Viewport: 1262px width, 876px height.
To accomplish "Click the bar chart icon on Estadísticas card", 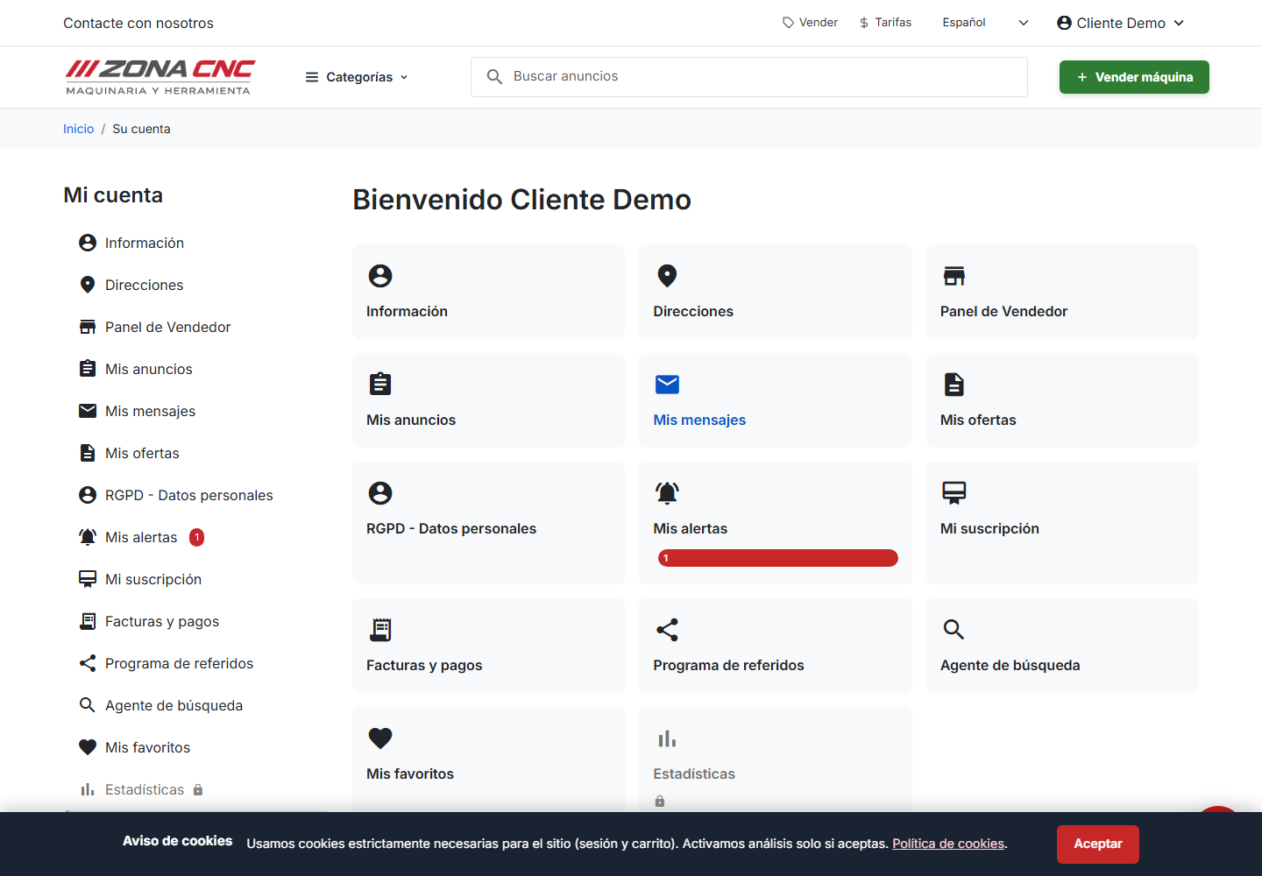I will point(667,738).
